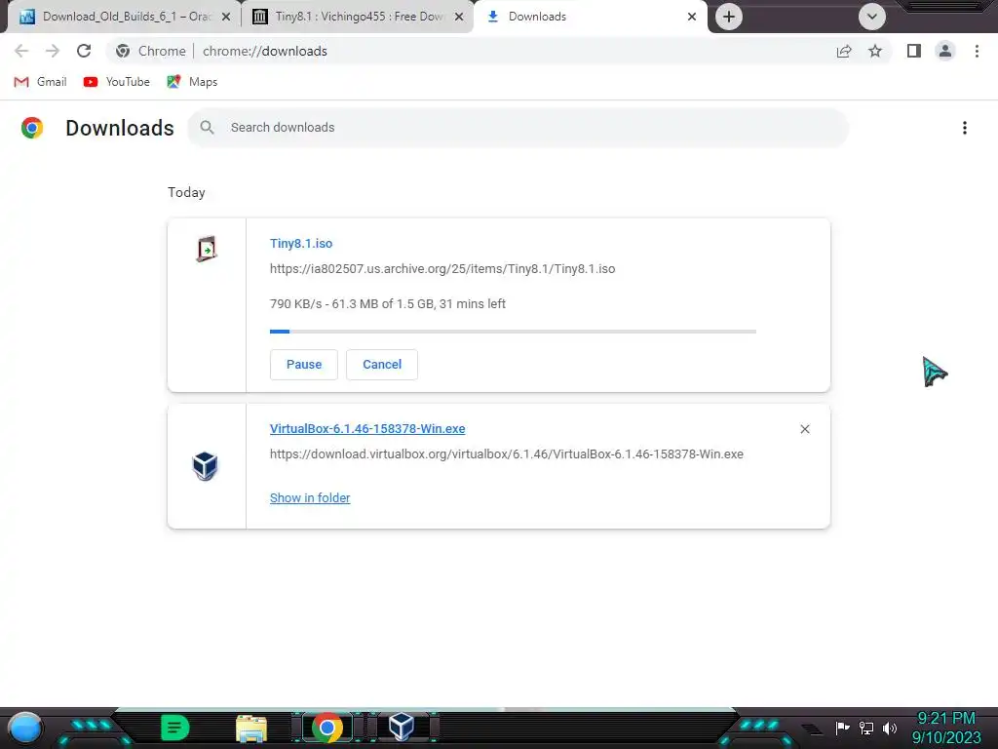The image size is (998, 749).
Task: Open the Maps bookmark
Action: (x=192, y=82)
